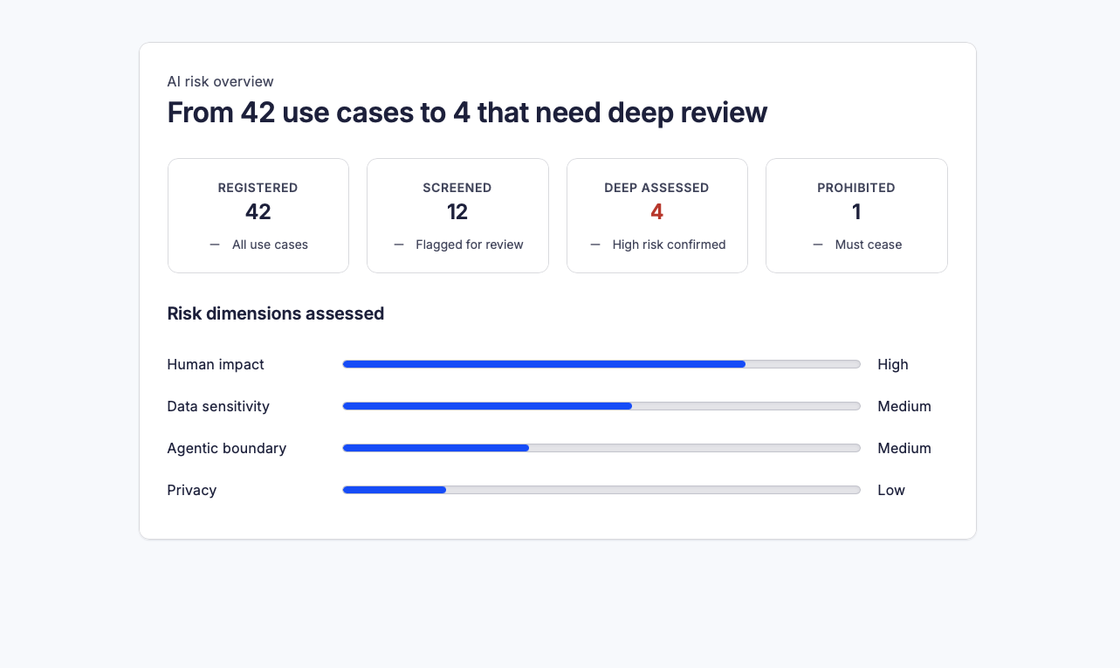Click the Data sensitivity progress bar
The width and height of the screenshot is (1120, 668).
click(601, 406)
